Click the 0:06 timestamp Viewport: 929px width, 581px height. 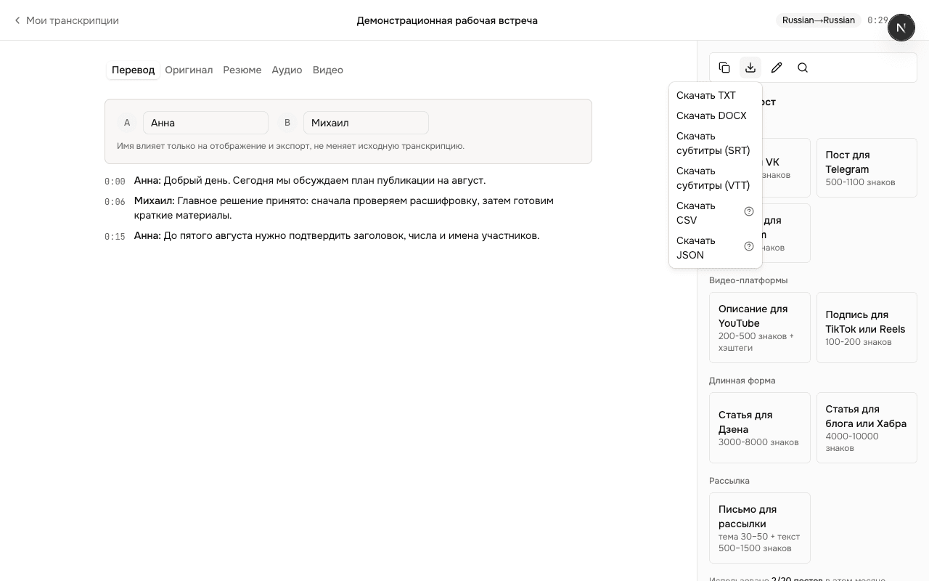tap(115, 202)
